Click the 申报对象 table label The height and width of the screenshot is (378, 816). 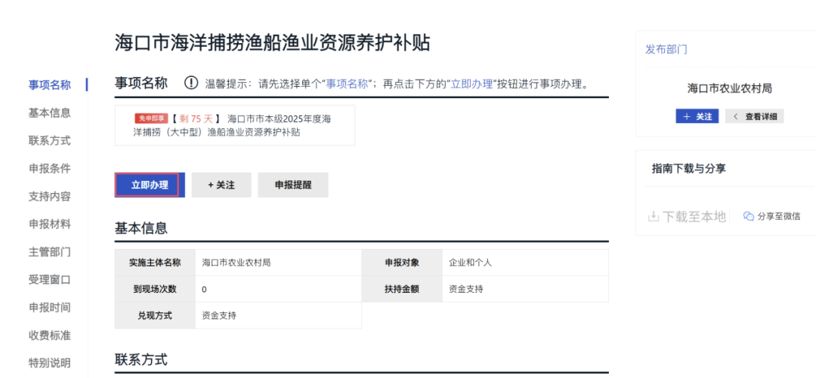pyautogui.click(x=402, y=263)
